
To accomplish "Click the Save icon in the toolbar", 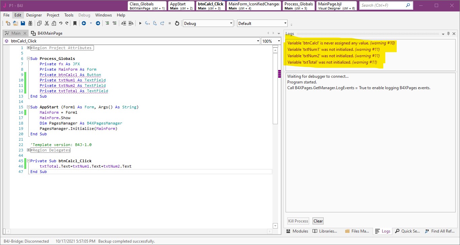I will 23,23.
